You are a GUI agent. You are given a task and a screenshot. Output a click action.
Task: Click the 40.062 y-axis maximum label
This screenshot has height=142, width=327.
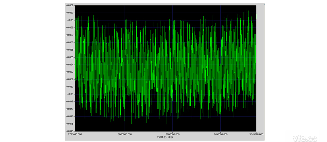(70, 6)
